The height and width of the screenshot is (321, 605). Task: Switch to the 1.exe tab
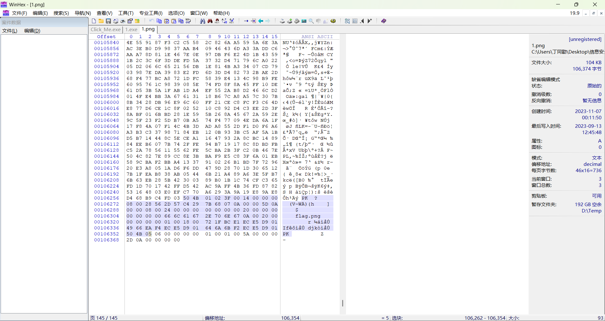131,30
